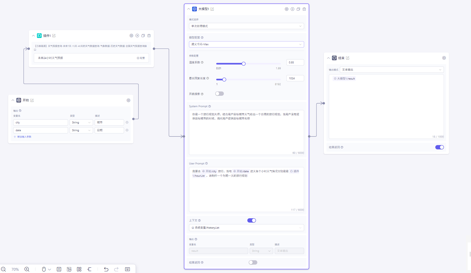Click the System Prompt text area

pos(247,132)
